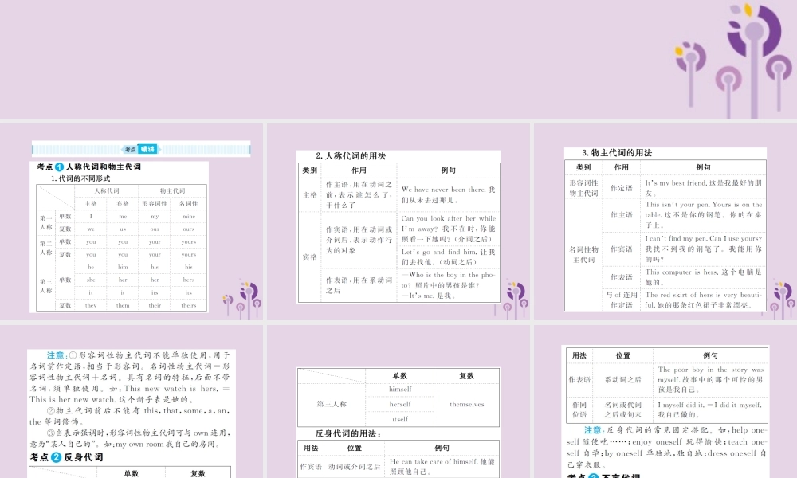Open the slide showing 反身代词的用法 table
797x478 pixels.
coord(398,402)
